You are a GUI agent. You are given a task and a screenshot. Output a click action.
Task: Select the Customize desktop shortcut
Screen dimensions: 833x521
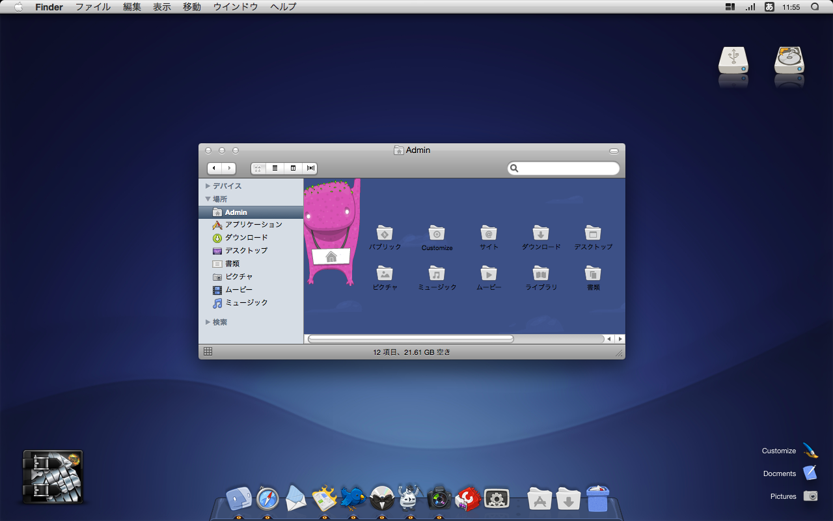(790, 451)
